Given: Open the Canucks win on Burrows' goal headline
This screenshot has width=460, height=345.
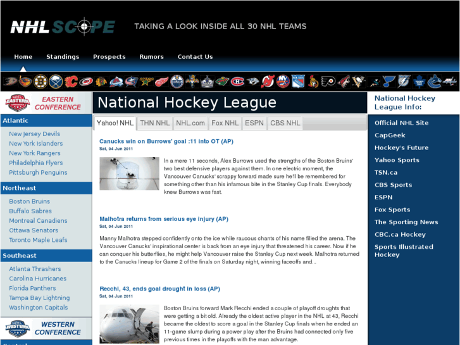Looking at the screenshot, I should [x=166, y=141].
